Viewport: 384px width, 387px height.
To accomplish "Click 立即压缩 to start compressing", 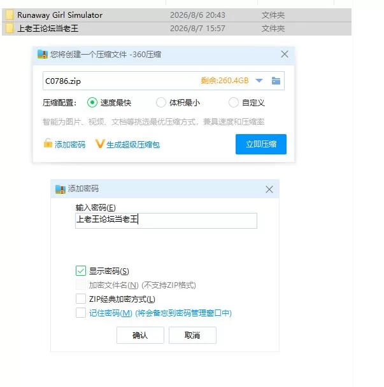I will pos(261,144).
